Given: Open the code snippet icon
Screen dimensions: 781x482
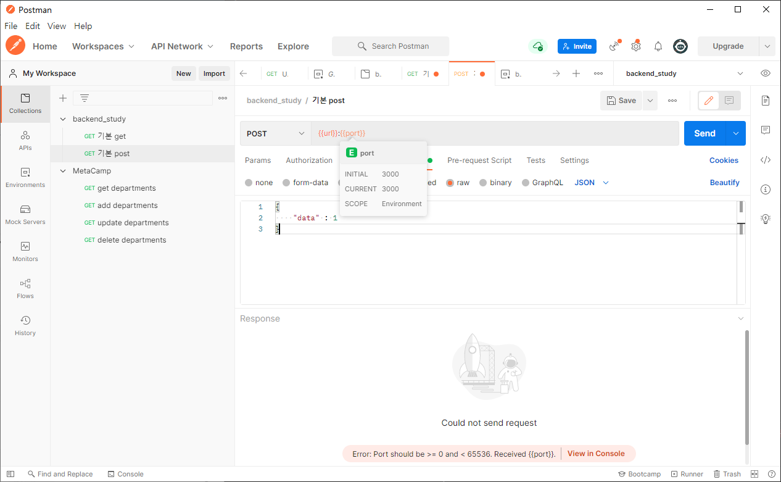Looking at the screenshot, I should pos(766,159).
